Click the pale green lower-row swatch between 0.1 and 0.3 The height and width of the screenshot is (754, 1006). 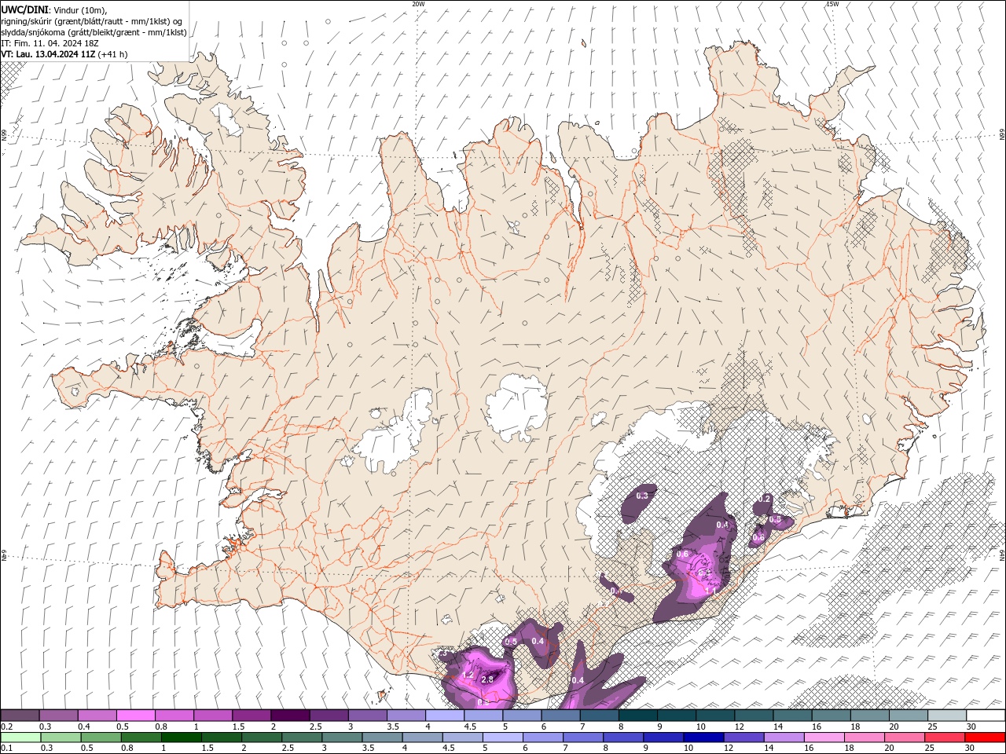(x=20, y=738)
